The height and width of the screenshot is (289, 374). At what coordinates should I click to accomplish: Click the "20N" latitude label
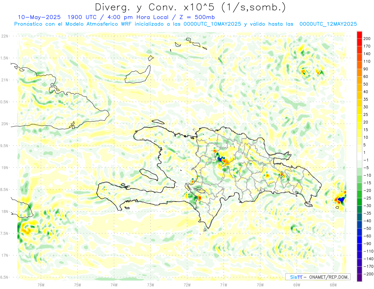(x=5, y=124)
